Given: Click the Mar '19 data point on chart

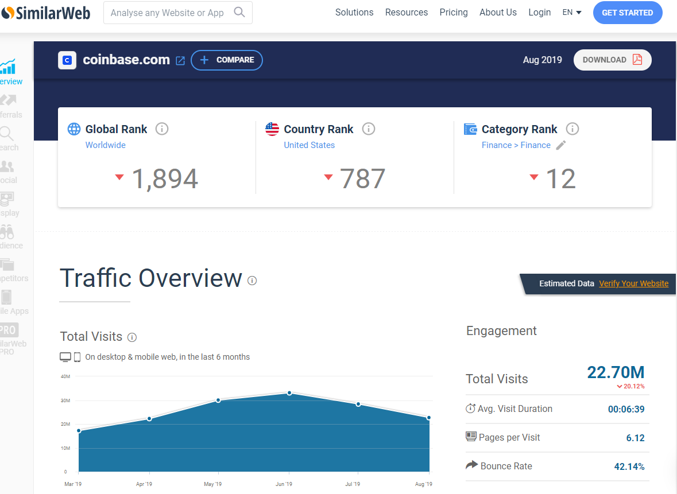Looking at the screenshot, I should [79, 430].
